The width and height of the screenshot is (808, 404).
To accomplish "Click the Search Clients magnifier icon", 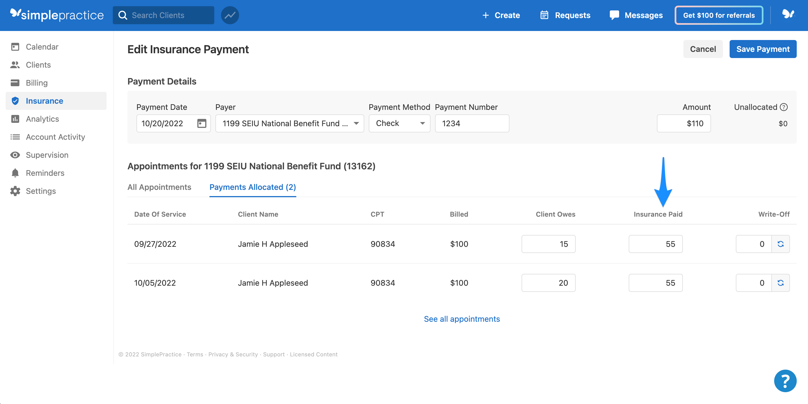I will [123, 15].
